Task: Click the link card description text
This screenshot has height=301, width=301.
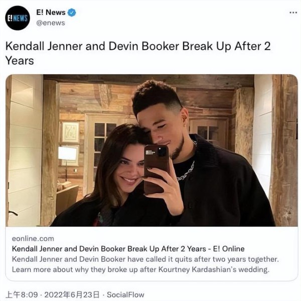Action: point(145,264)
